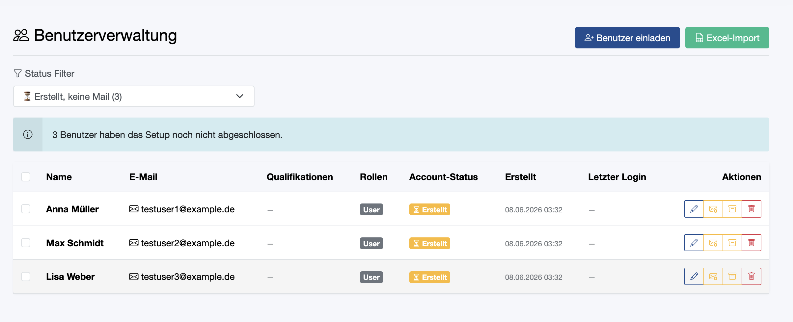The width and height of the screenshot is (793, 322).
Task: Click the Account-Status column header
Action: coord(444,177)
